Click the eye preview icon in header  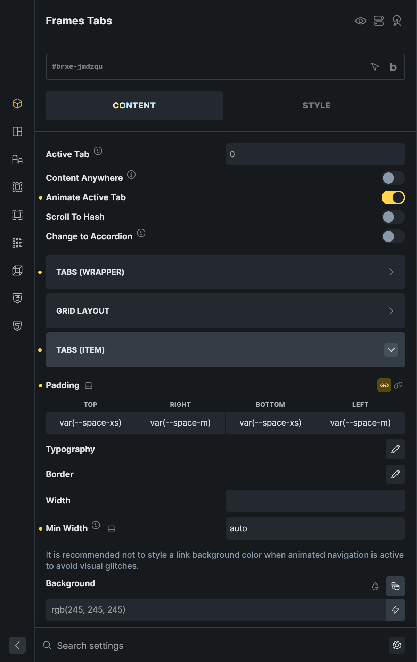[x=361, y=21]
